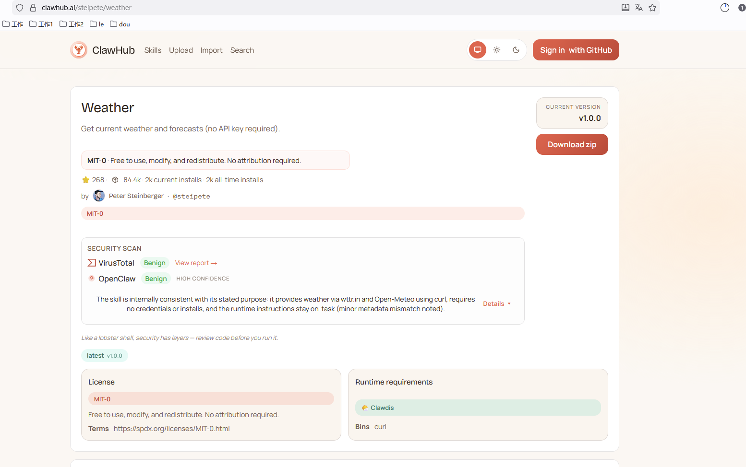Open the Import nav item

pyautogui.click(x=212, y=50)
